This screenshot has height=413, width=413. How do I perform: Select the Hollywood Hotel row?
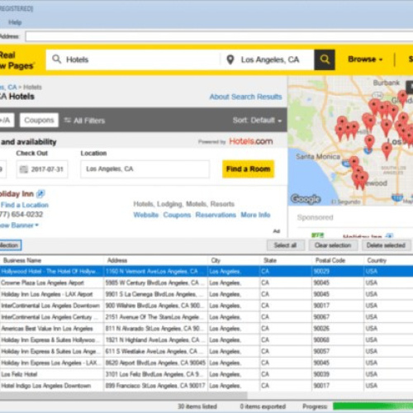point(206,272)
